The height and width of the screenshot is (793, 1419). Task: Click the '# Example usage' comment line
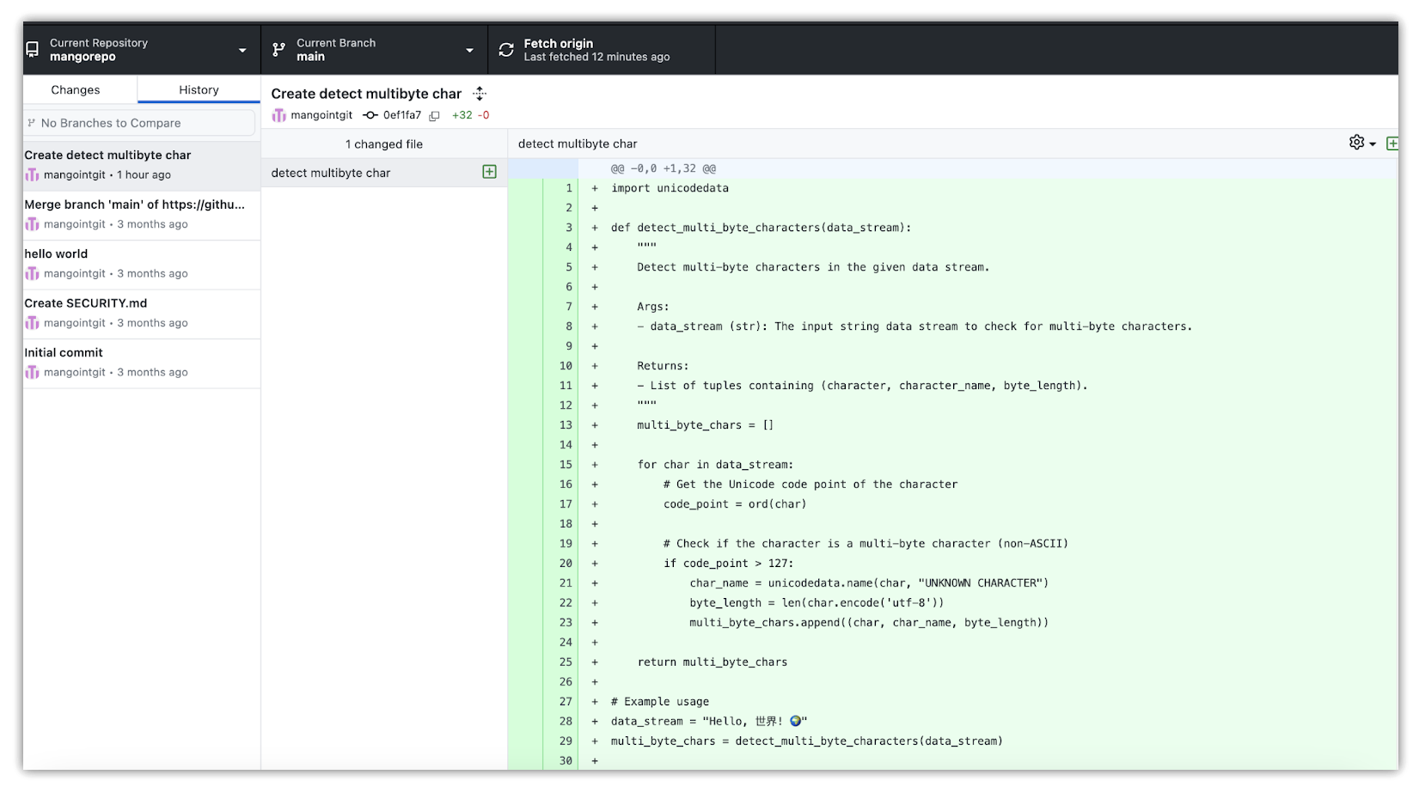pyautogui.click(x=660, y=702)
